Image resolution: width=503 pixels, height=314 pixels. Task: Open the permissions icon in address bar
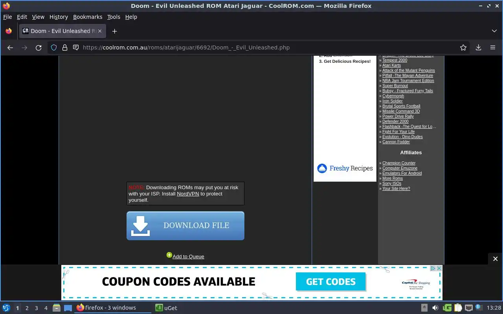pos(75,47)
